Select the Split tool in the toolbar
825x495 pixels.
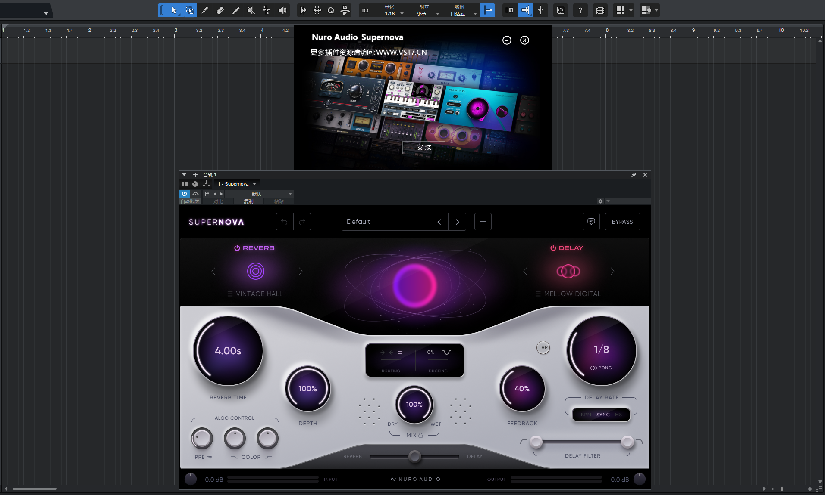coord(205,10)
